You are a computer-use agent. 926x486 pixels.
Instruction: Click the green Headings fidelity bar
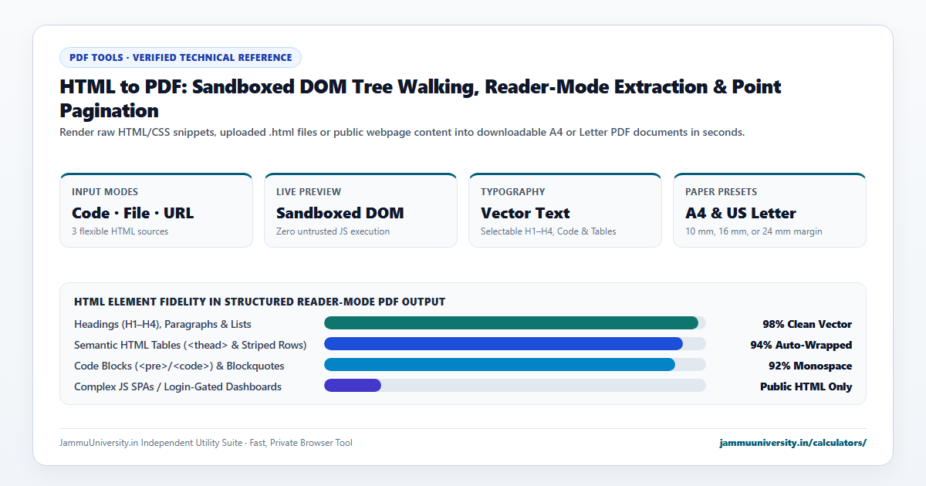coord(511,323)
